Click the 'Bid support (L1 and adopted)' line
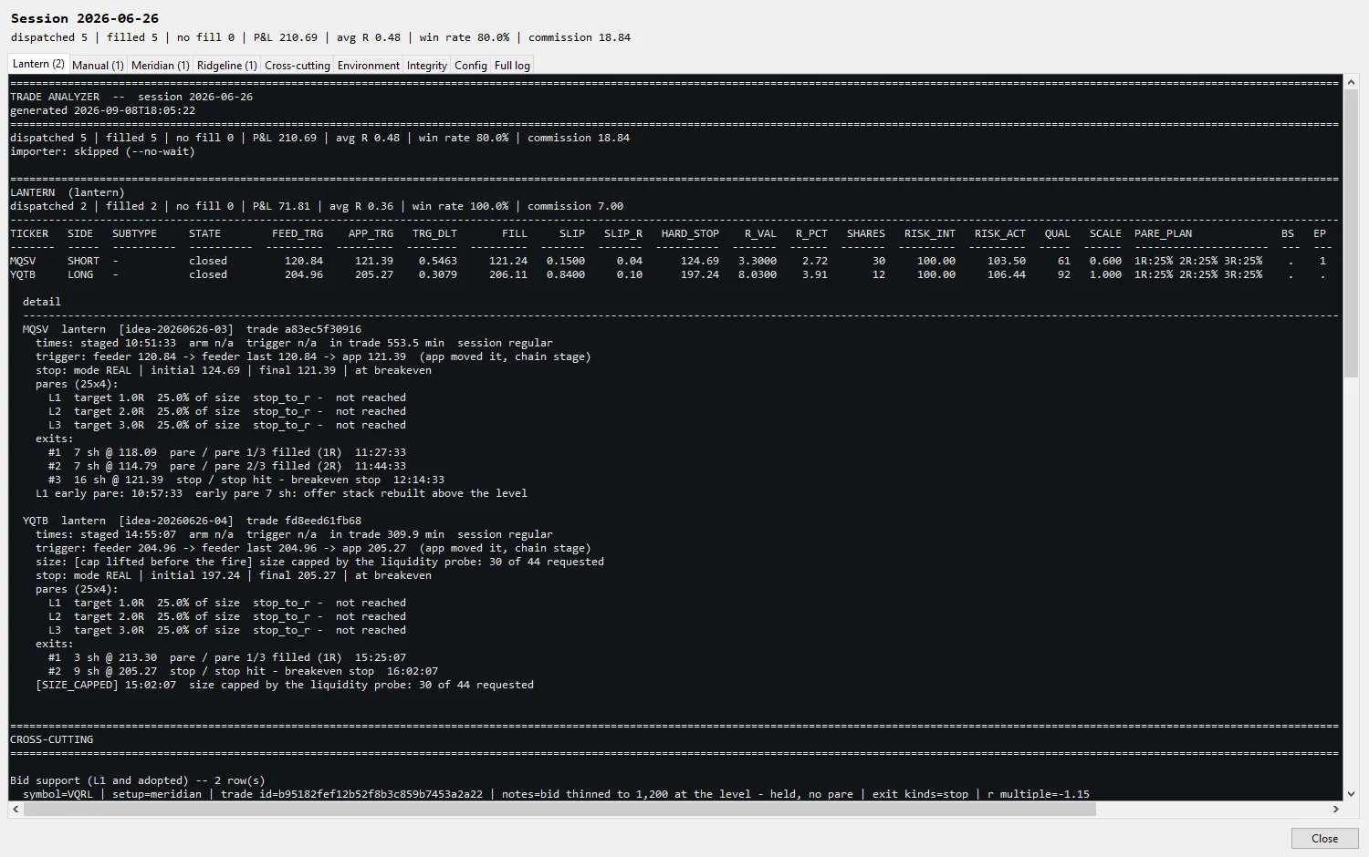This screenshot has height=857, width=1369. [138, 780]
